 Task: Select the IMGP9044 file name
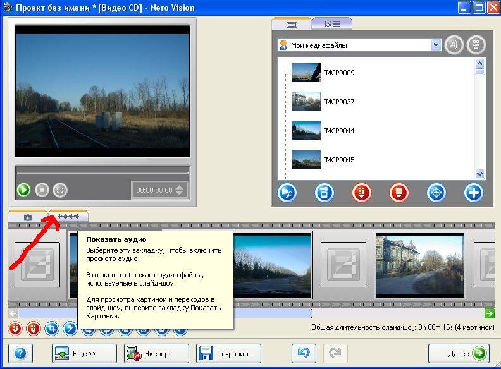338,131
